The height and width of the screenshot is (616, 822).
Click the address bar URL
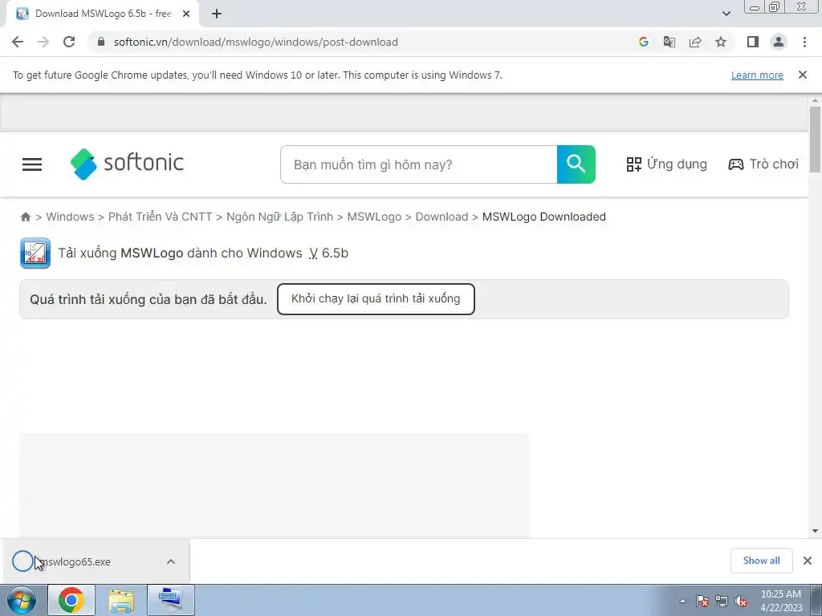tap(256, 42)
